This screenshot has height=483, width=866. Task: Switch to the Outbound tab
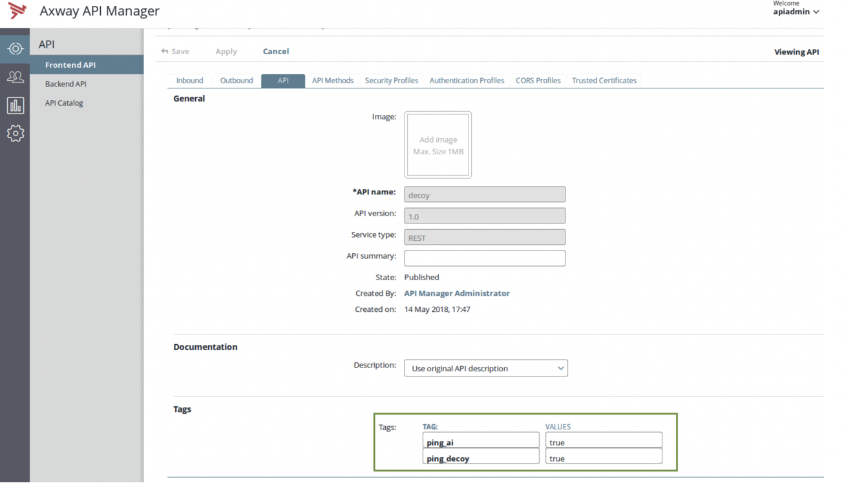tap(237, 81)
